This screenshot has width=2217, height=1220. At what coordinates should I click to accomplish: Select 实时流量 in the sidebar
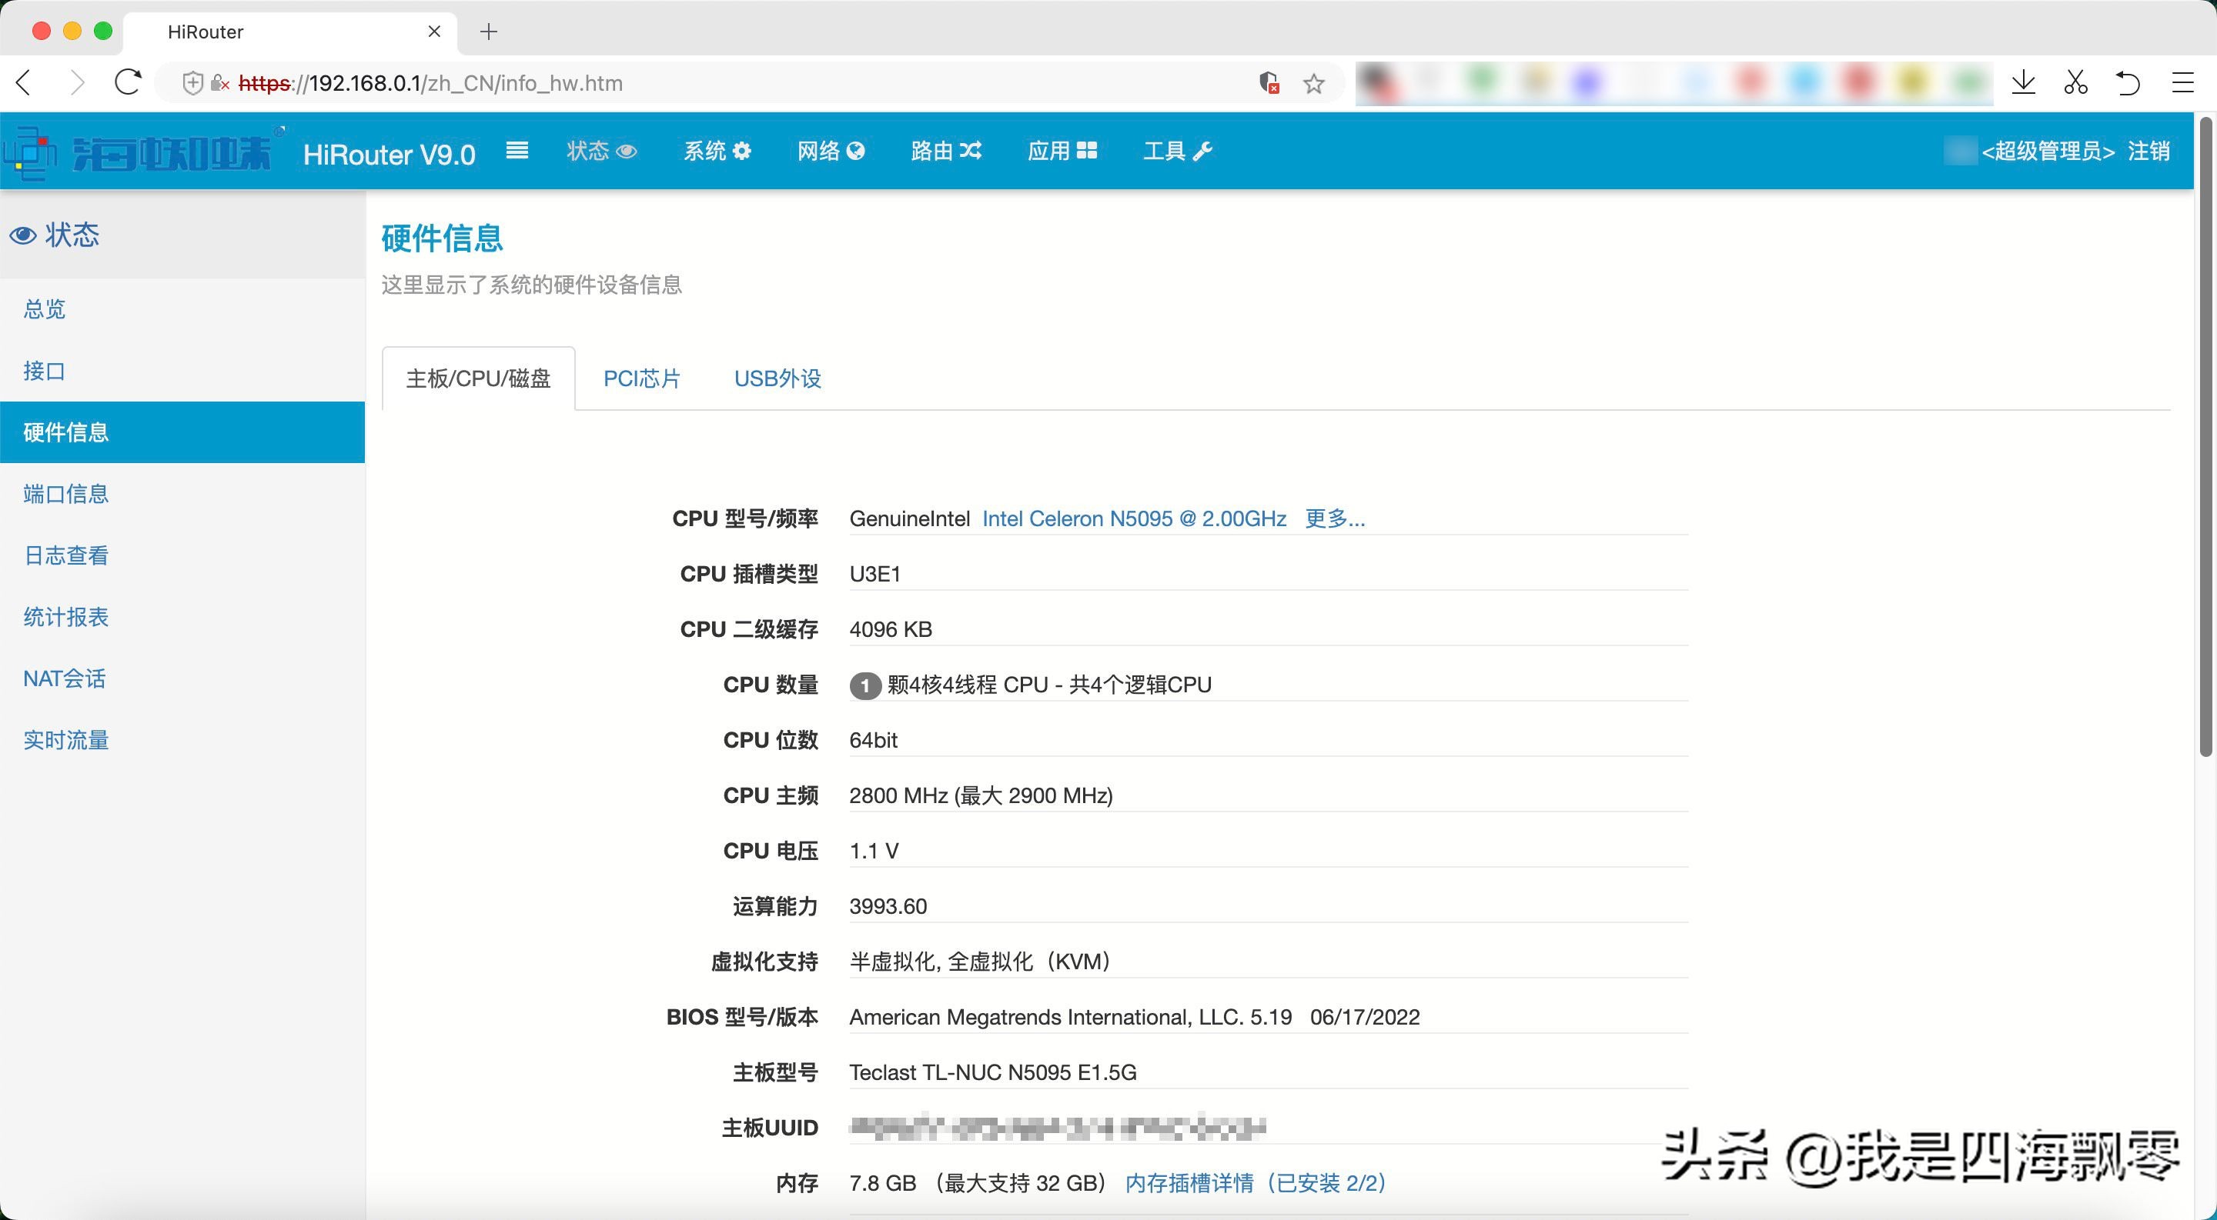pyautogui.click(x=66, y=739)
